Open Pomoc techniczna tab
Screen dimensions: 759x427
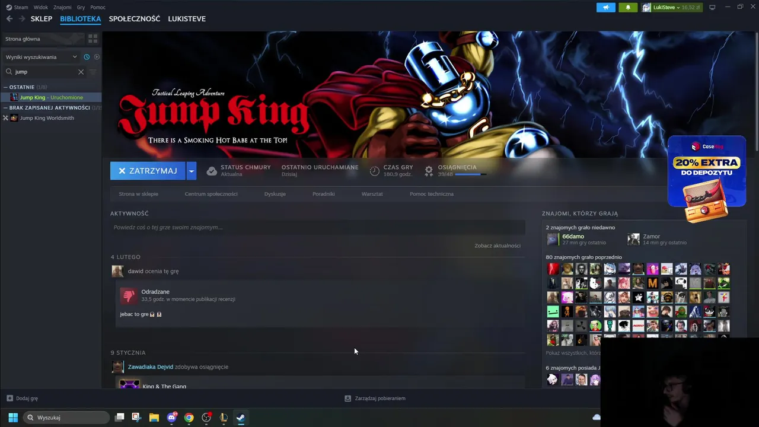coord(432,194)
